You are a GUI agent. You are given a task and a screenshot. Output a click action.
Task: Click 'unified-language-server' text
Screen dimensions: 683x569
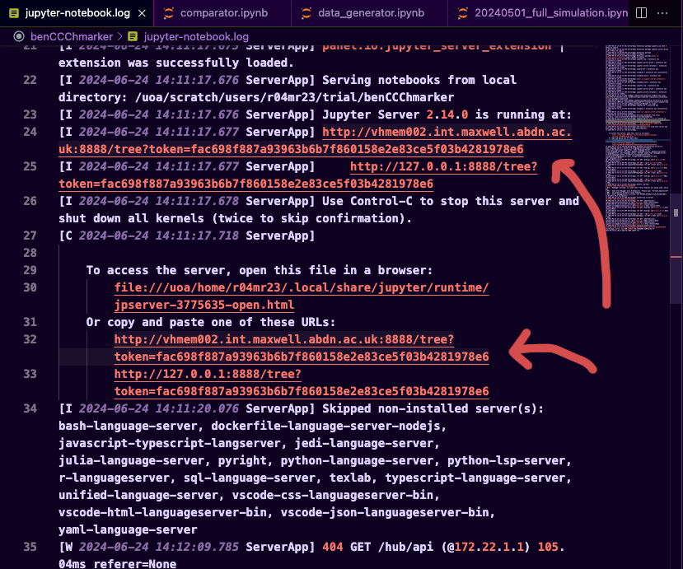(x=138, y=495)
